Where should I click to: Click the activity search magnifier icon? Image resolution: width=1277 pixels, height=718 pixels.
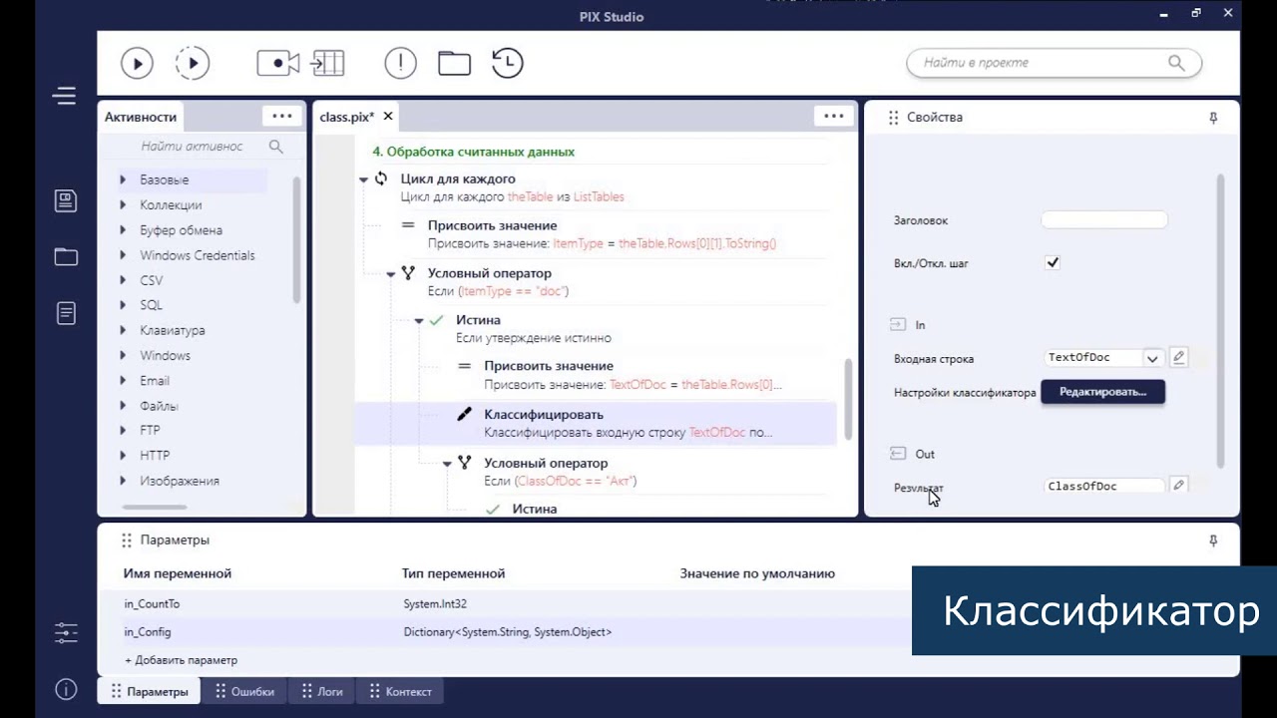[x=276, y=147]
